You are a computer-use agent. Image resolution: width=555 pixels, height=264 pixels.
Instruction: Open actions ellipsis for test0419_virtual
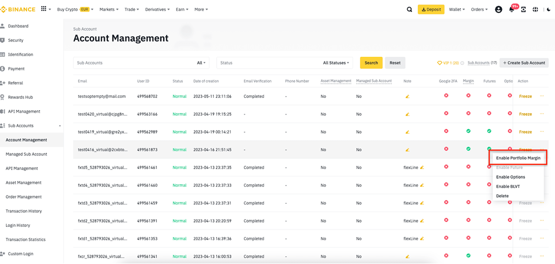tap(542, 132)
